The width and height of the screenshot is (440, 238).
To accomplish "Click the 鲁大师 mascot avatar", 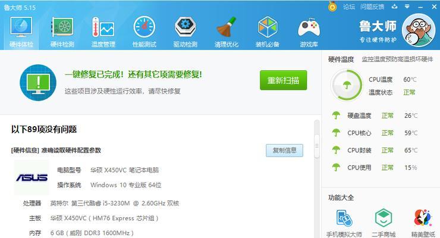I will [x=419, y=30].
